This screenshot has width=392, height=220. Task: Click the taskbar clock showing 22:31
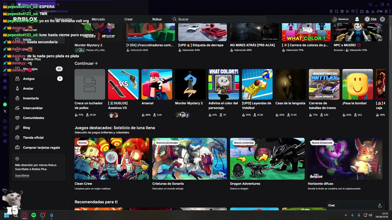click(382, 215)
